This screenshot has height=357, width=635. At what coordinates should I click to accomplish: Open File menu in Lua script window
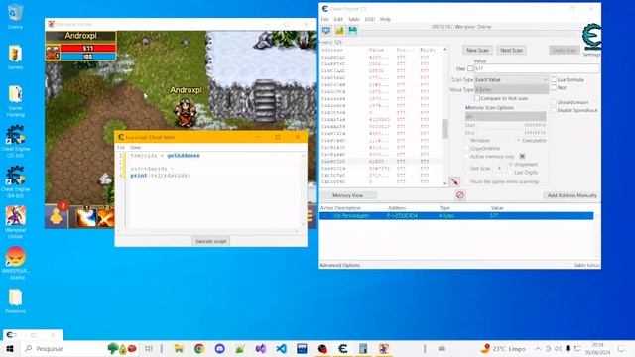pos(121,148)
